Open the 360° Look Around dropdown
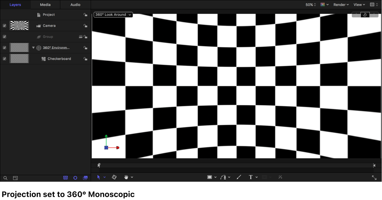 [113, 14]
